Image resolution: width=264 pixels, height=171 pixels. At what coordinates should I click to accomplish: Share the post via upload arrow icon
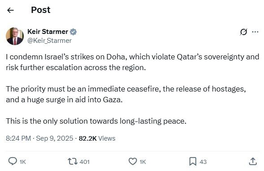pos(253,161)
